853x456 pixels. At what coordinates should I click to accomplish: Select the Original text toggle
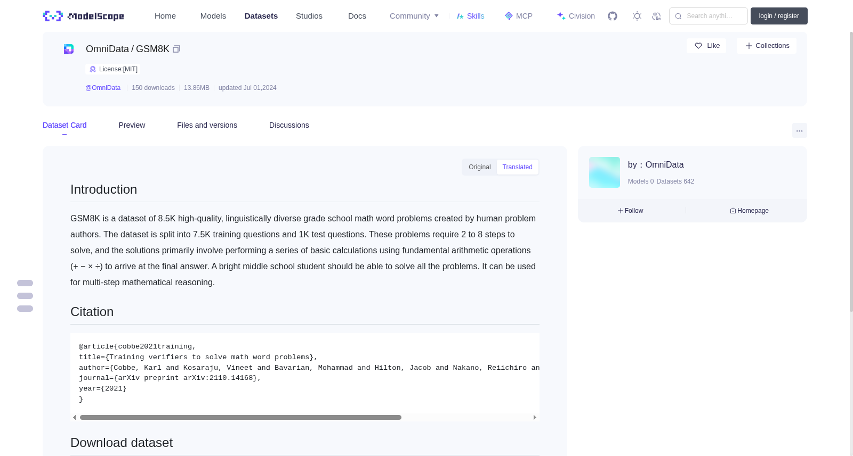(480, 167)
